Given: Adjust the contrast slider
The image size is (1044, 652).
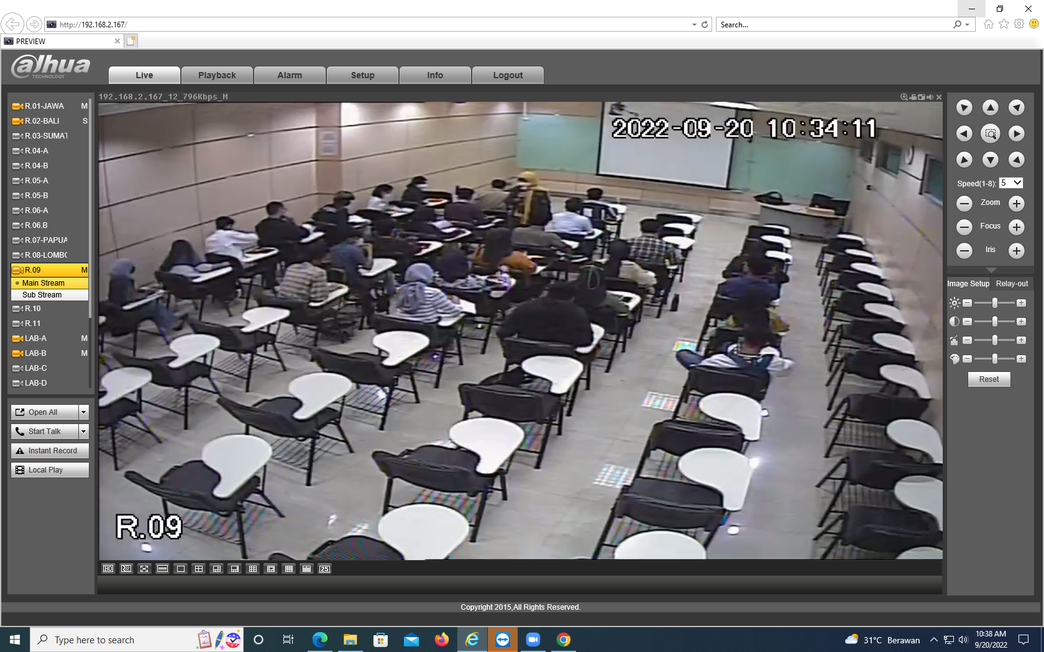Looking at the screenshot, I should 994,322.
